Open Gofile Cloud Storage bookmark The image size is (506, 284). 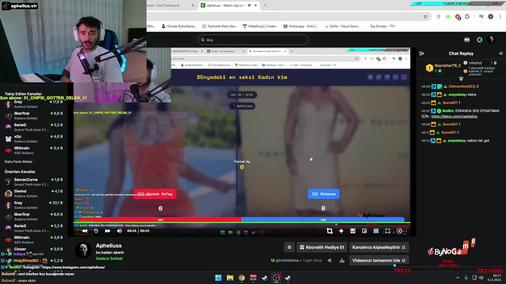[342, 26]
